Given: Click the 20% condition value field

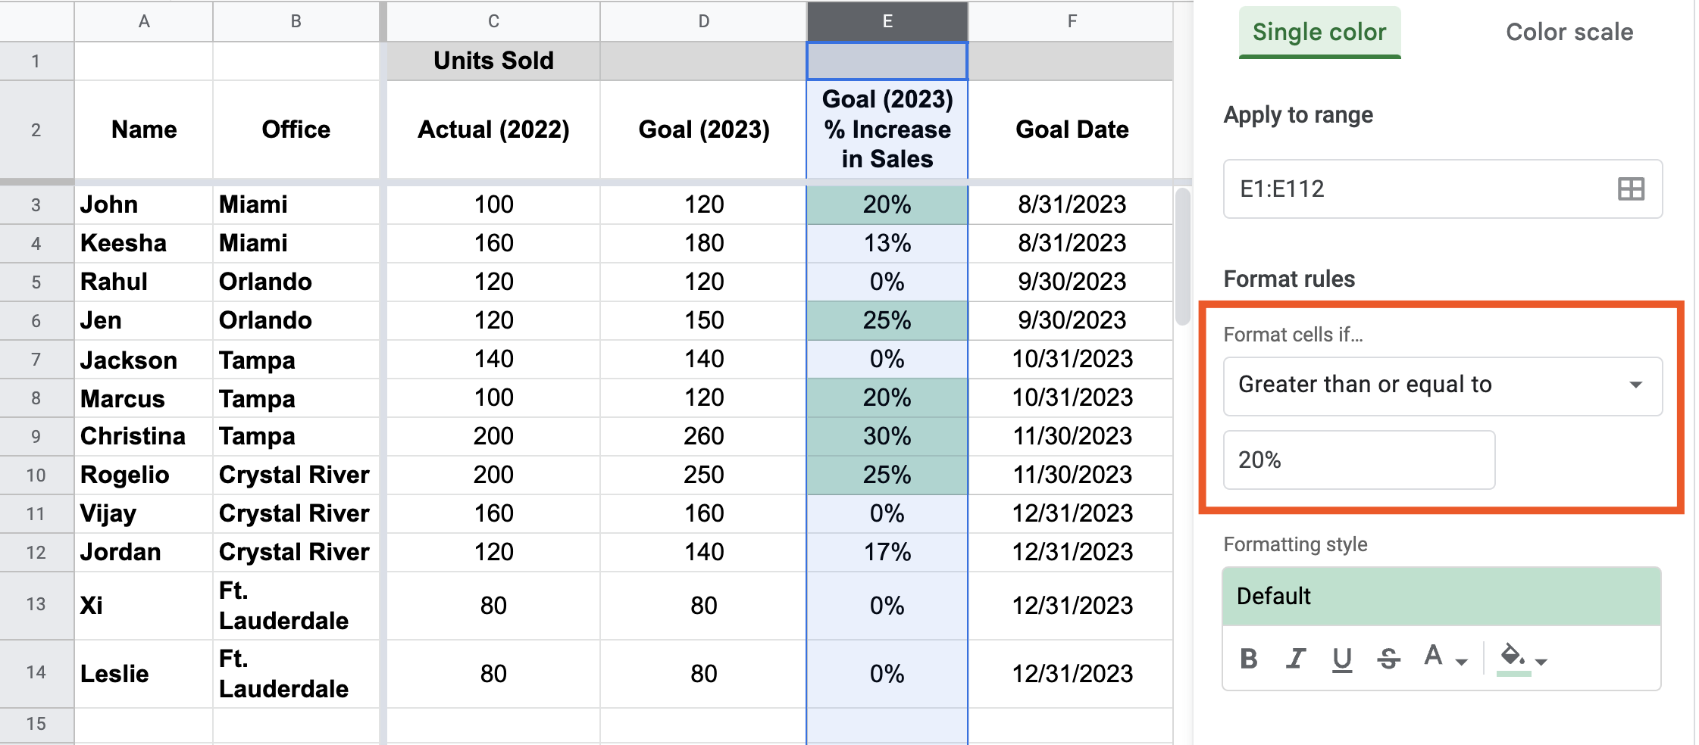Looking at the screenshot, I should [x=1359, y=460].
